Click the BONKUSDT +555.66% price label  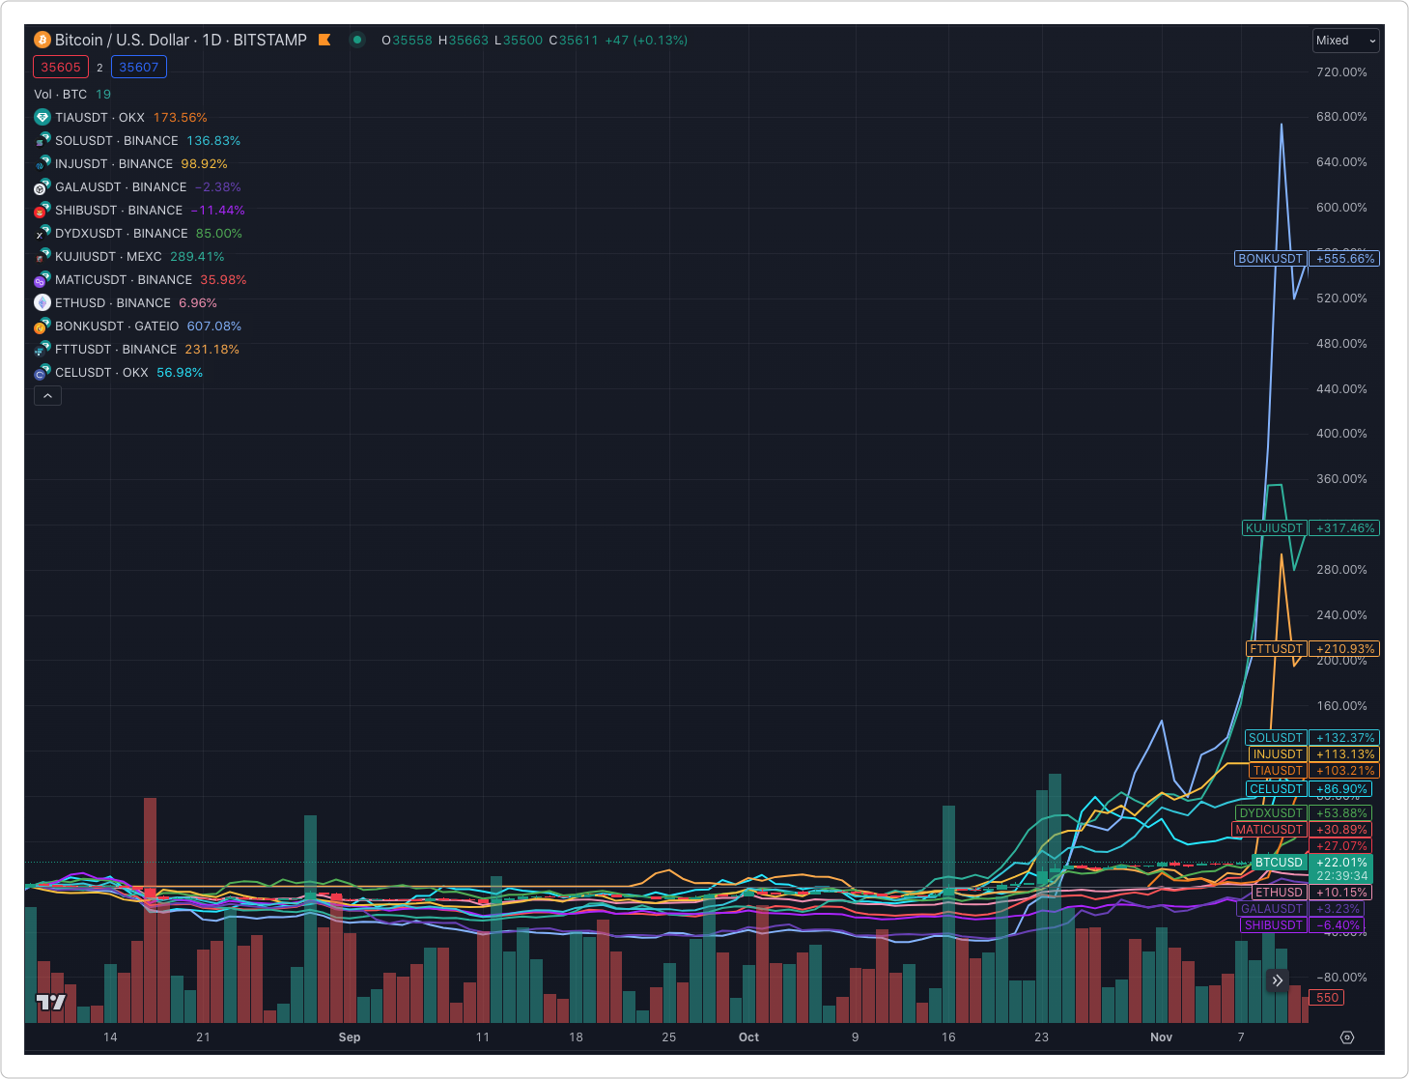(x=1307, y=259)
